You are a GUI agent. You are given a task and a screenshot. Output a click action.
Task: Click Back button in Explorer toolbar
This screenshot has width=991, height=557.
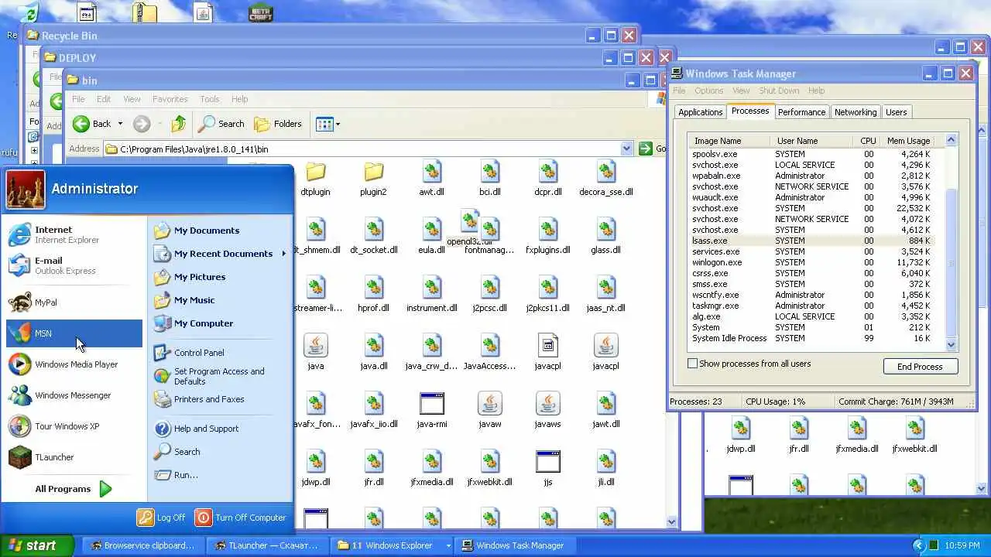click(92, 124)
